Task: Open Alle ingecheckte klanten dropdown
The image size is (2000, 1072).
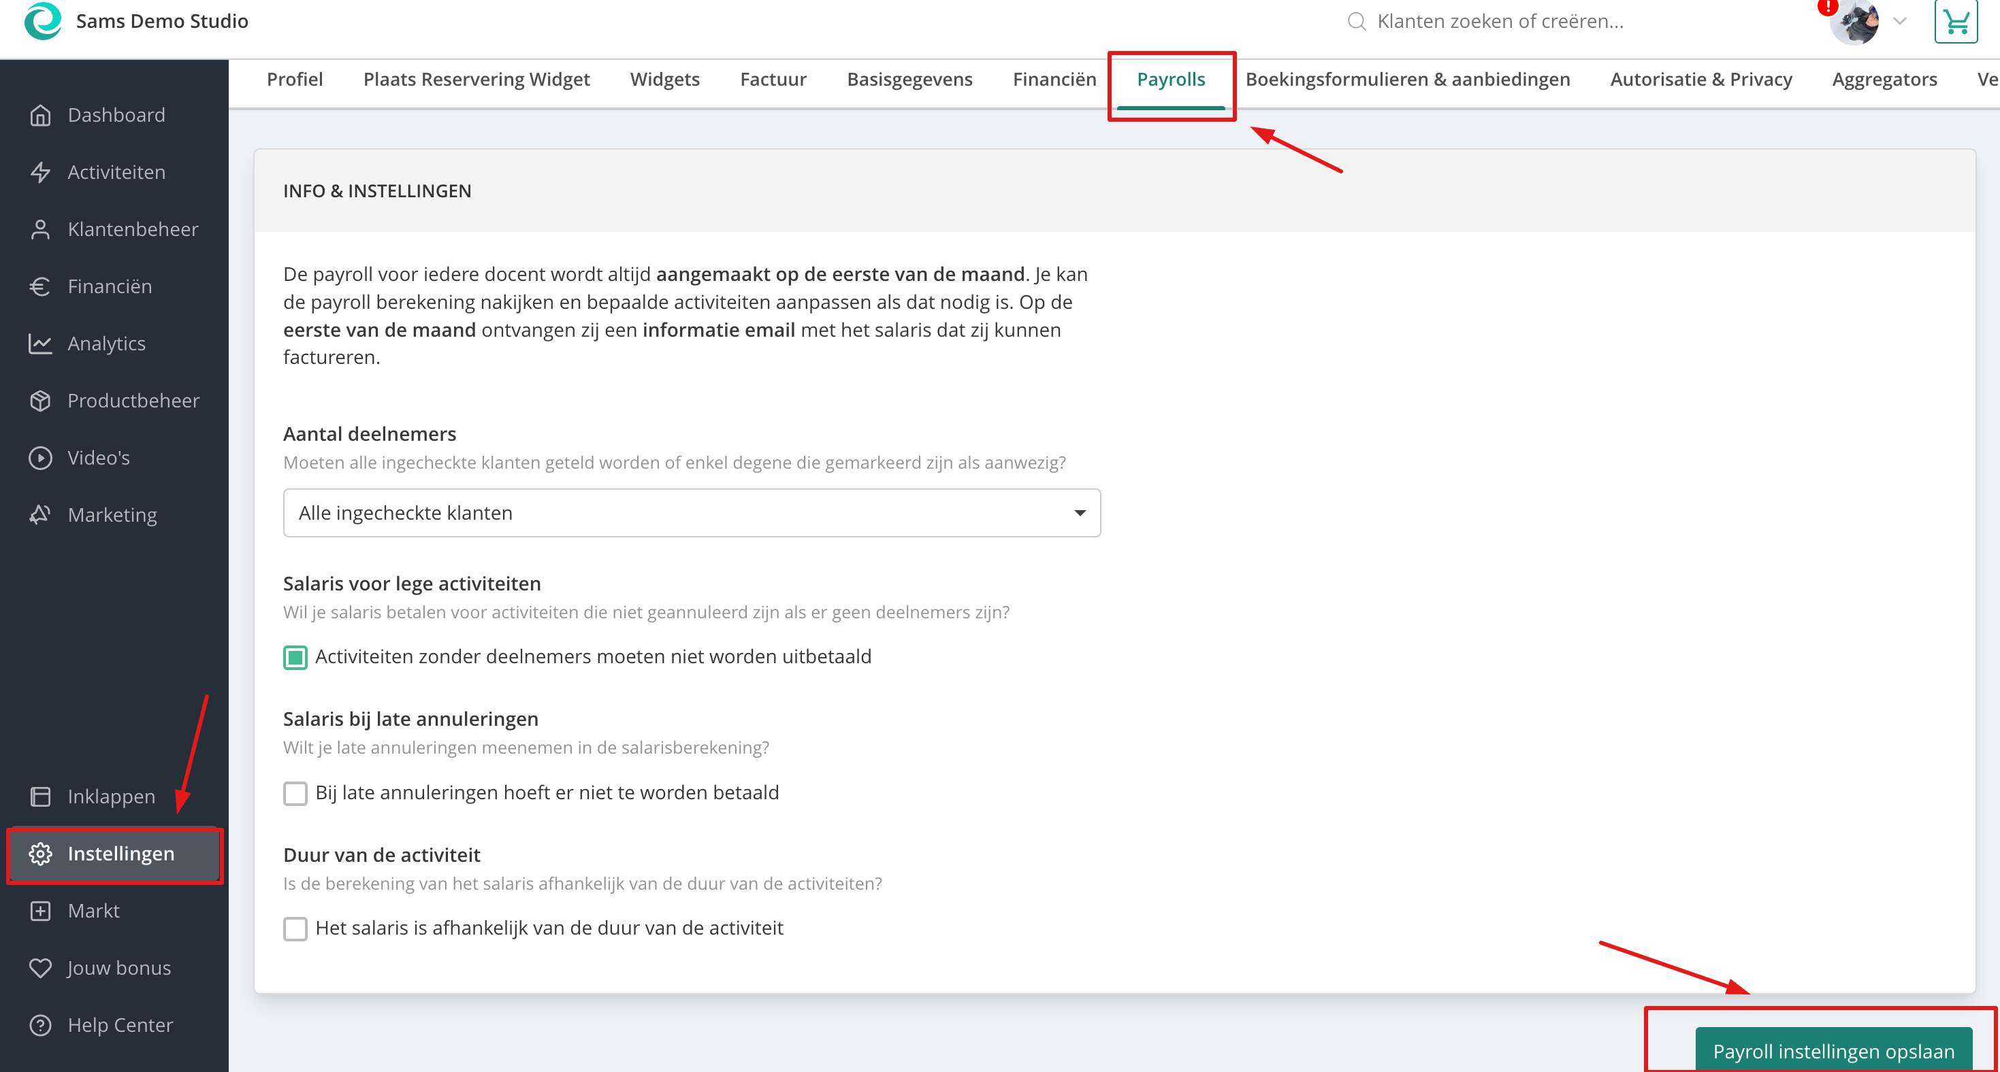Action: pyautogui.click(x=692, y=513)
